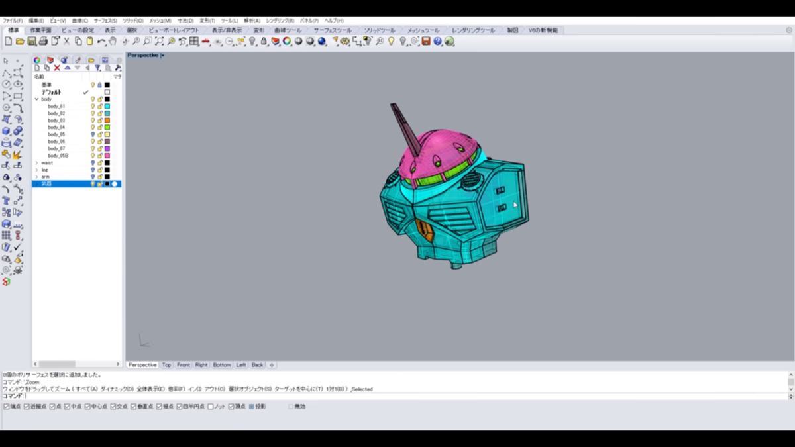Switch to the Front viewport tab
Screen dimensions: 795x447
pyautogui.click(x=184, y=365)
